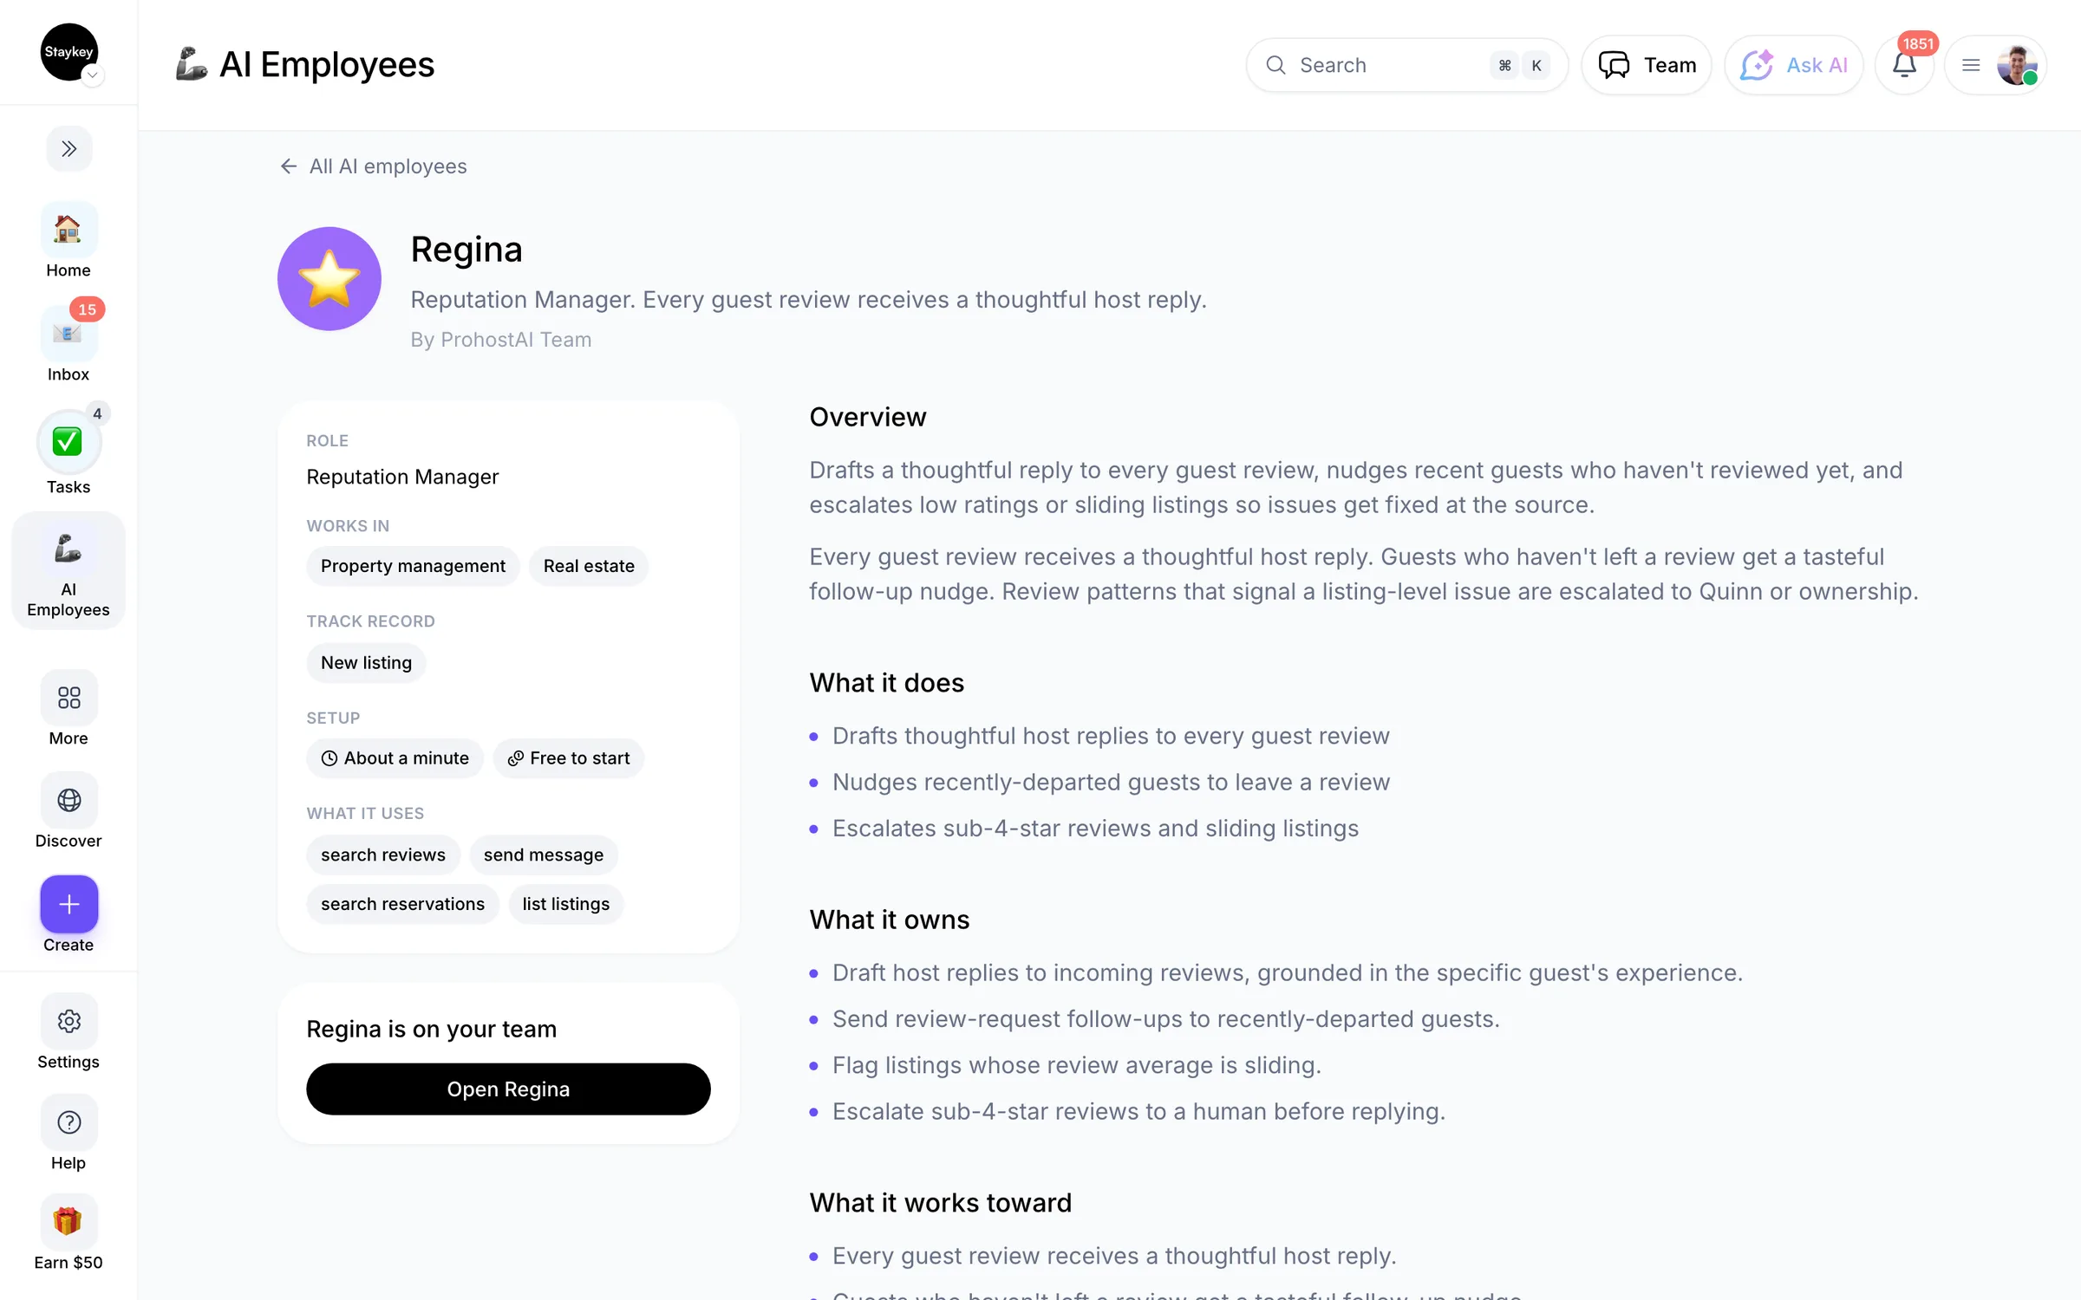The height and width of the screenshot is (1300, 2081).
Task: Click bullet 'Nudges recently-departed guests to leave a review'
Action: click(1111, 782)
